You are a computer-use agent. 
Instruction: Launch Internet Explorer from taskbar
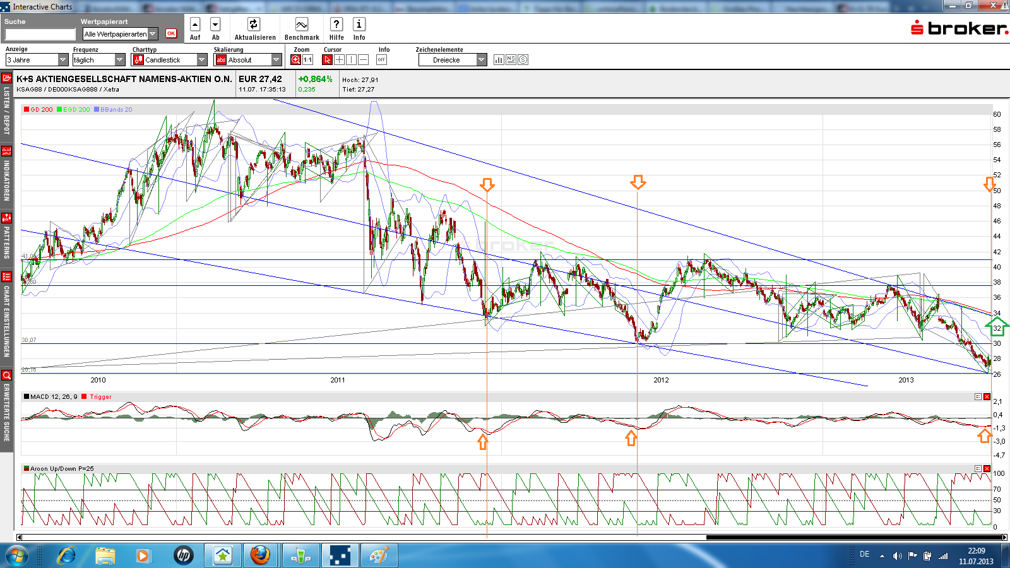click(x=66, y=556)
